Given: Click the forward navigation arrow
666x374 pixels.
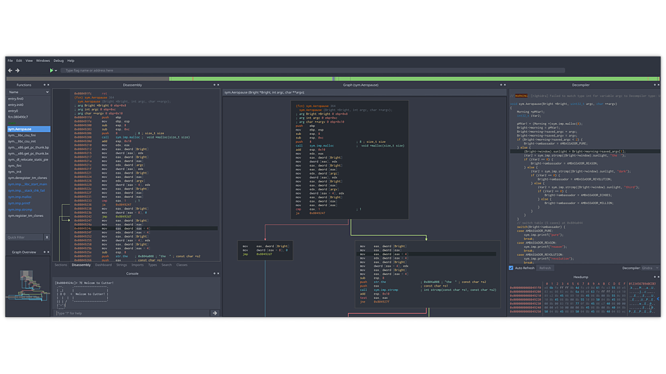Looking at the screenshot, I should (18, 70).
